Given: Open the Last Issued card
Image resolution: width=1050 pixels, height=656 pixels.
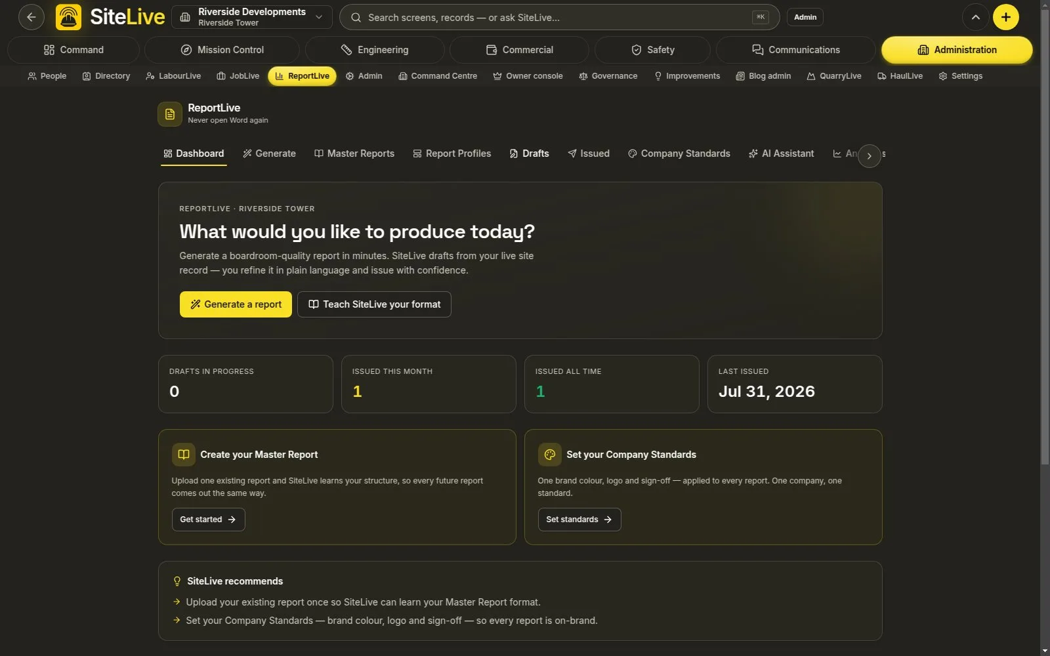Looking at the screenshot, I should [795, 384].
